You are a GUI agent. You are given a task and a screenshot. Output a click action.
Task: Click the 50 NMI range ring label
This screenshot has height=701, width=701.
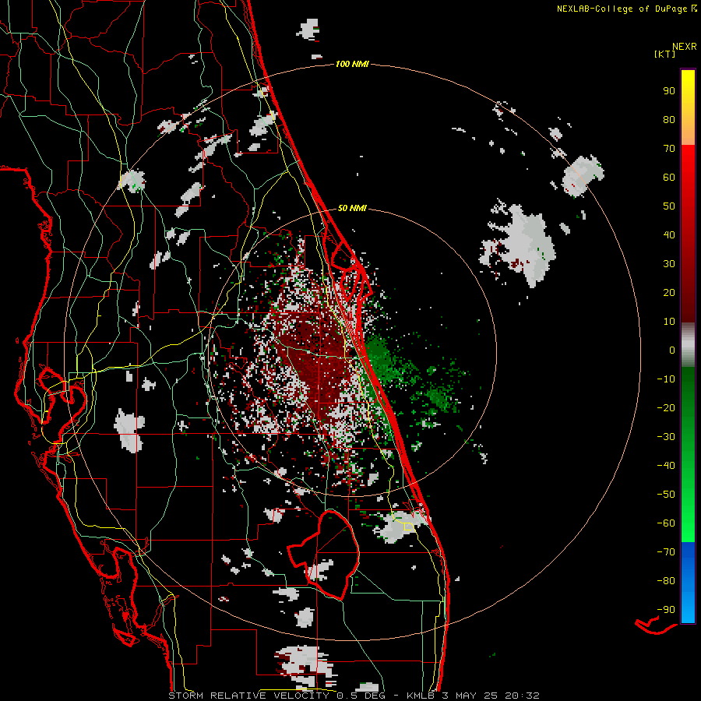coord(352,208)
